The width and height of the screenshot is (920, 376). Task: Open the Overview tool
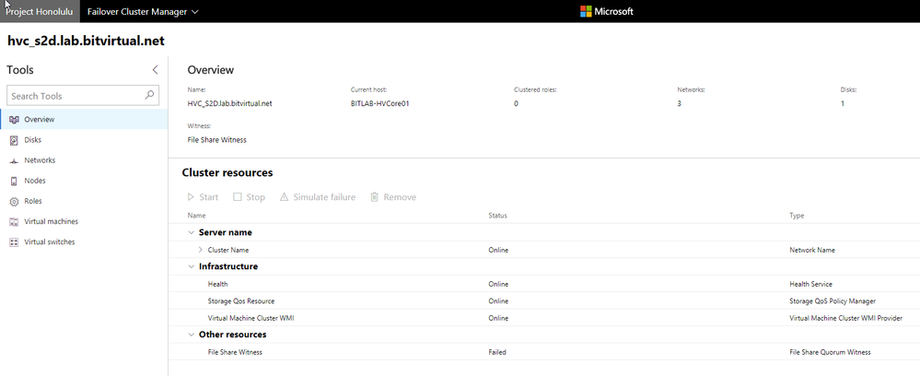[84, 119]
